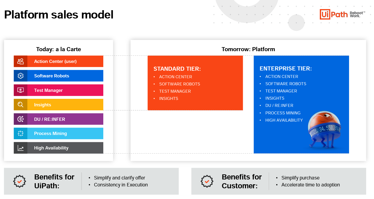Click the High Availability chart icon
374x199 pixels.
point(20,148)
